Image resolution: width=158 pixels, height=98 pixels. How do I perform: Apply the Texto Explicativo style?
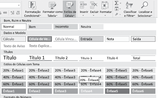click(x=40, y=46)
